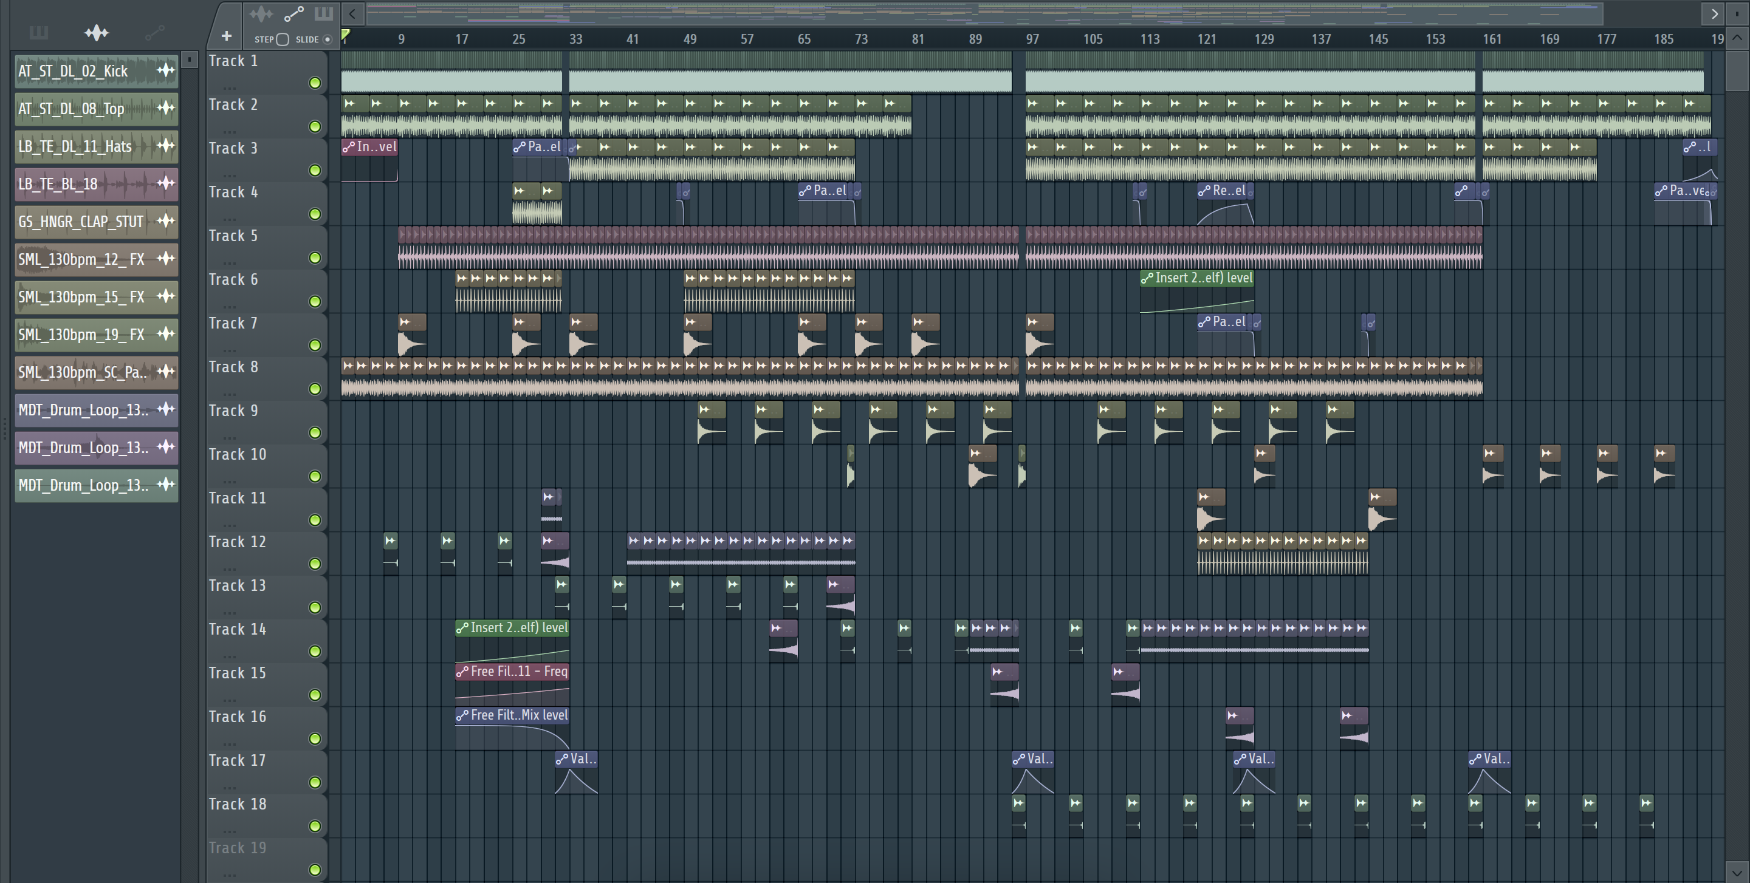Viewport: 1750px width, 883px height.
Task: Click the Track 1 header label
Action: pos(233,61)
